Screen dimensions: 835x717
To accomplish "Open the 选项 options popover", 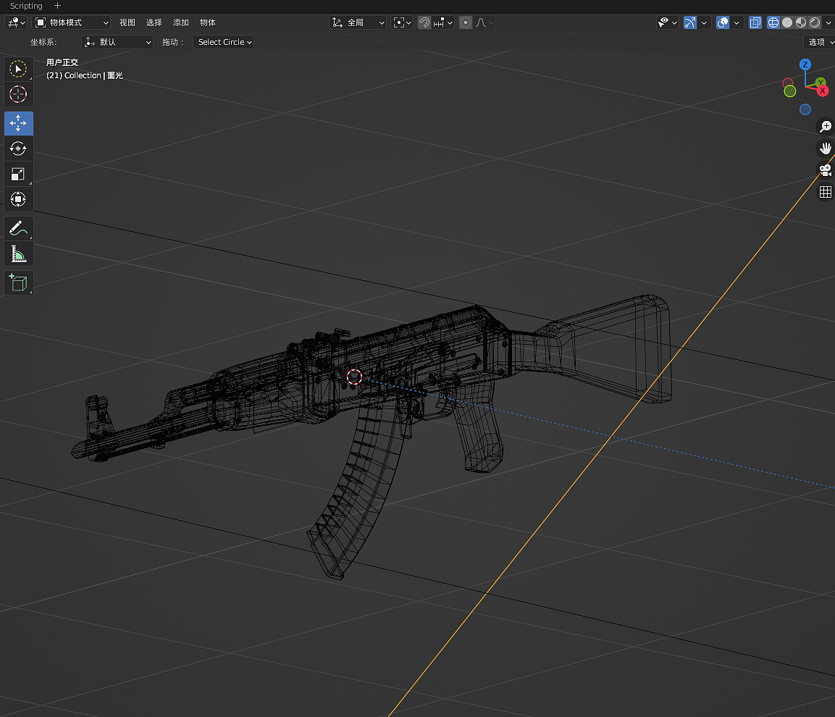I will (820, 42).
